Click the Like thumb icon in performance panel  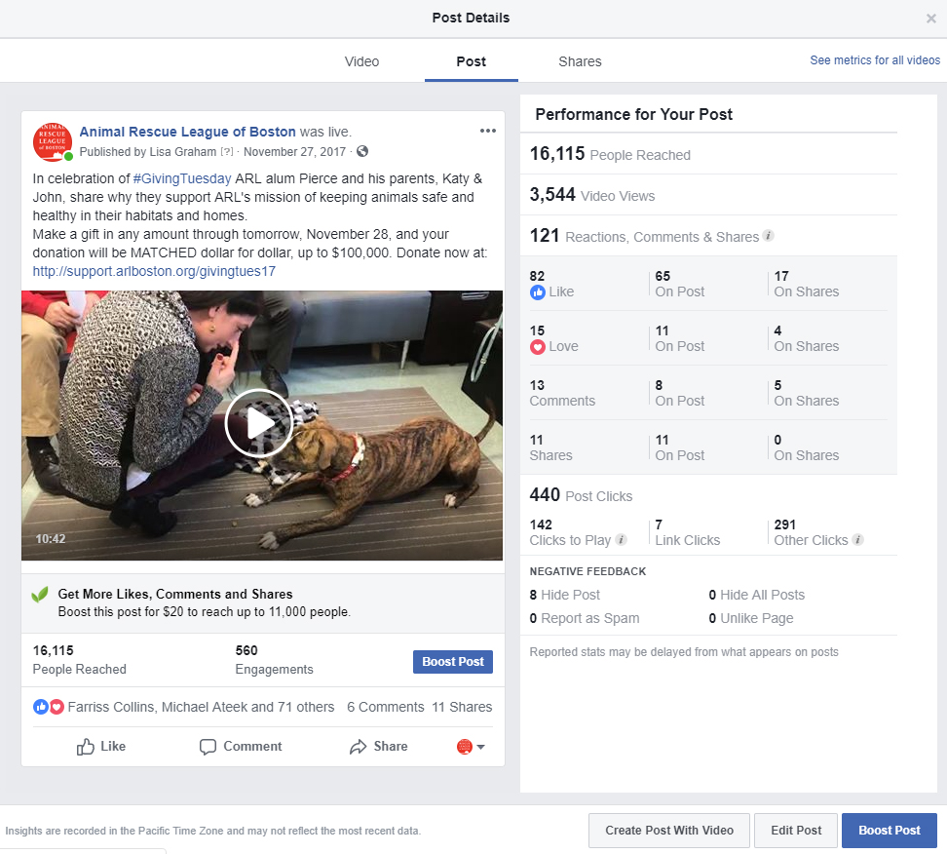coord(538,292)
